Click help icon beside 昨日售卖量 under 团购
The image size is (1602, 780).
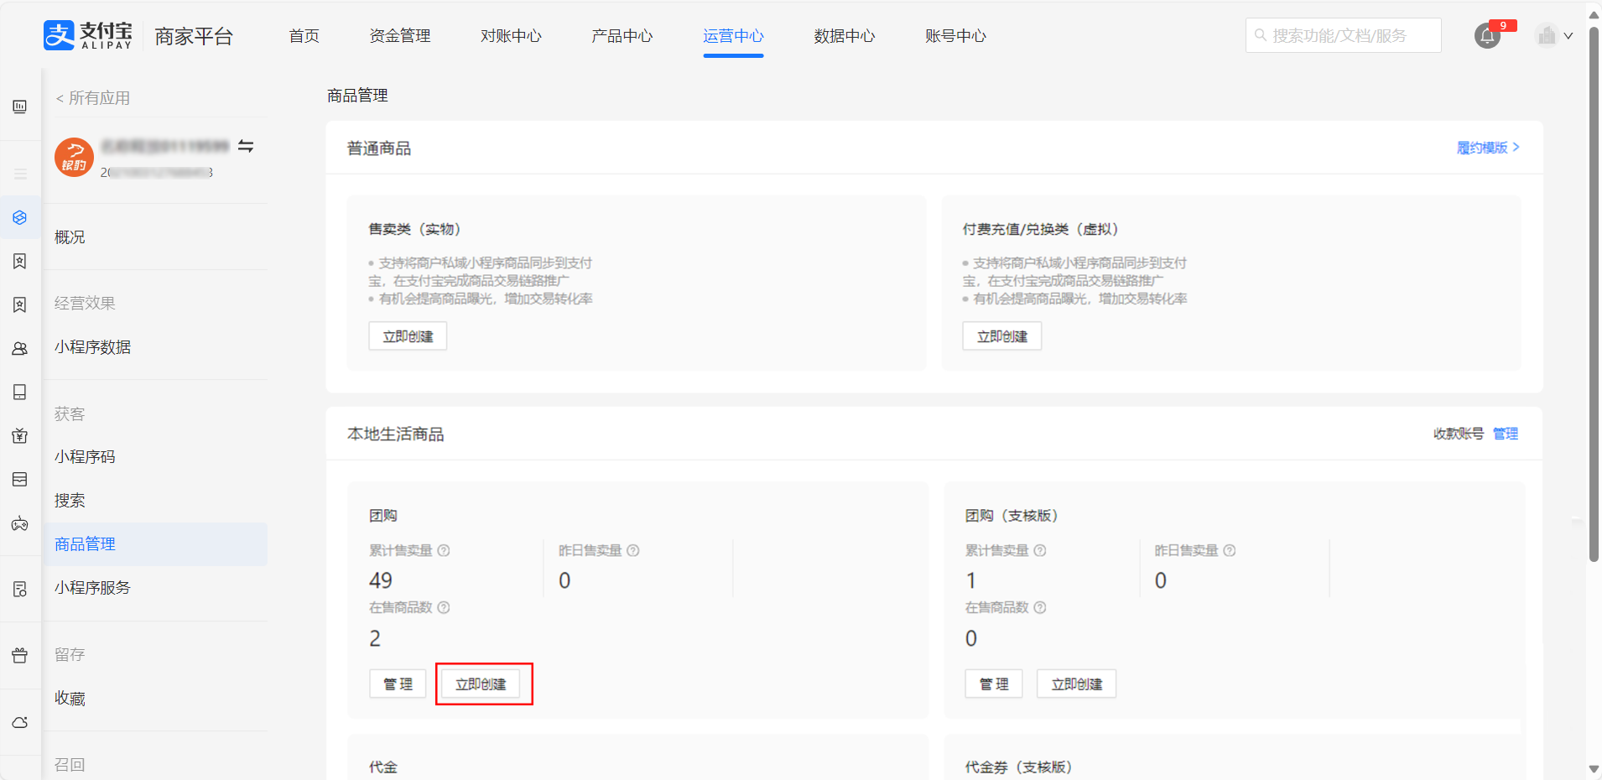pos(633,550)
